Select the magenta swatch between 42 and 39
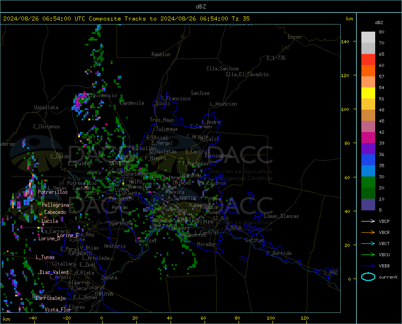This screenshot has width=402, height=324. click(x=368, y=138)
